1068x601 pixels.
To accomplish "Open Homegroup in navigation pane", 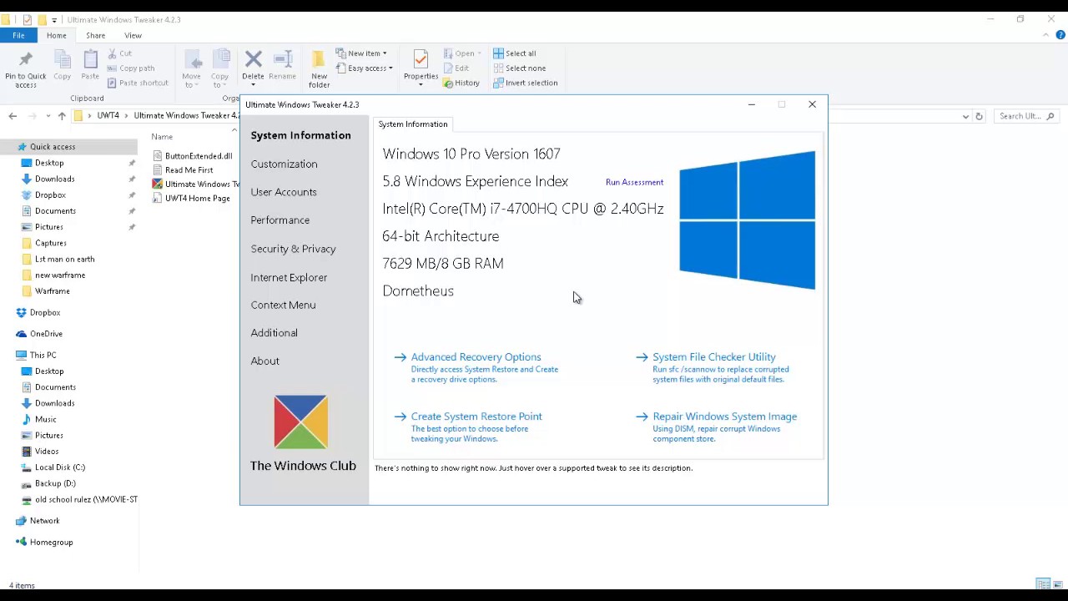I will 44,543.
